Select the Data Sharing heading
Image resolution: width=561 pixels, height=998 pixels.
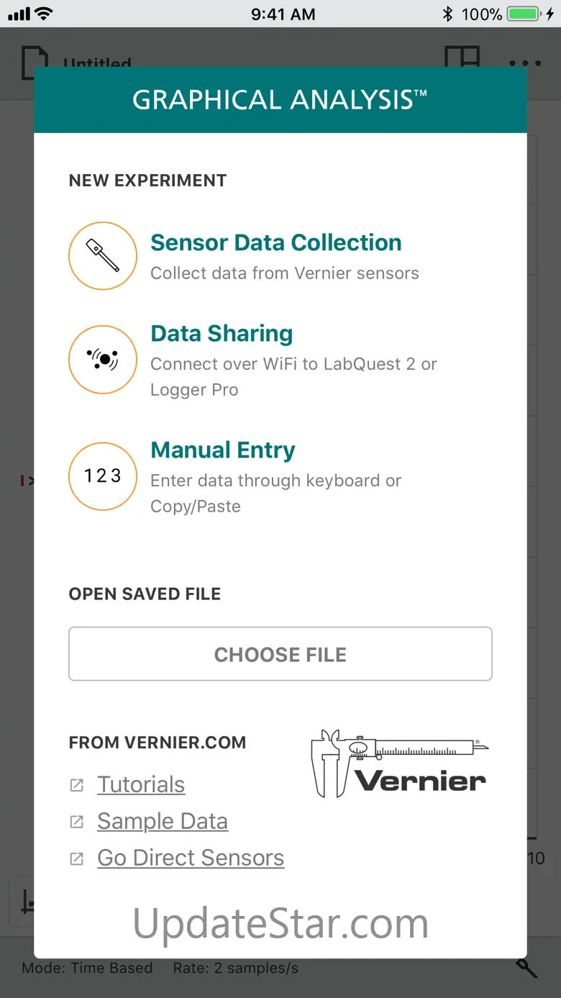[222, 334]
